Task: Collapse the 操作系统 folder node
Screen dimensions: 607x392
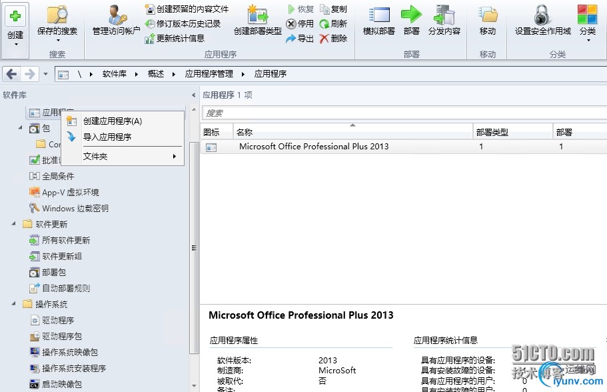Action: click(14, 304)
